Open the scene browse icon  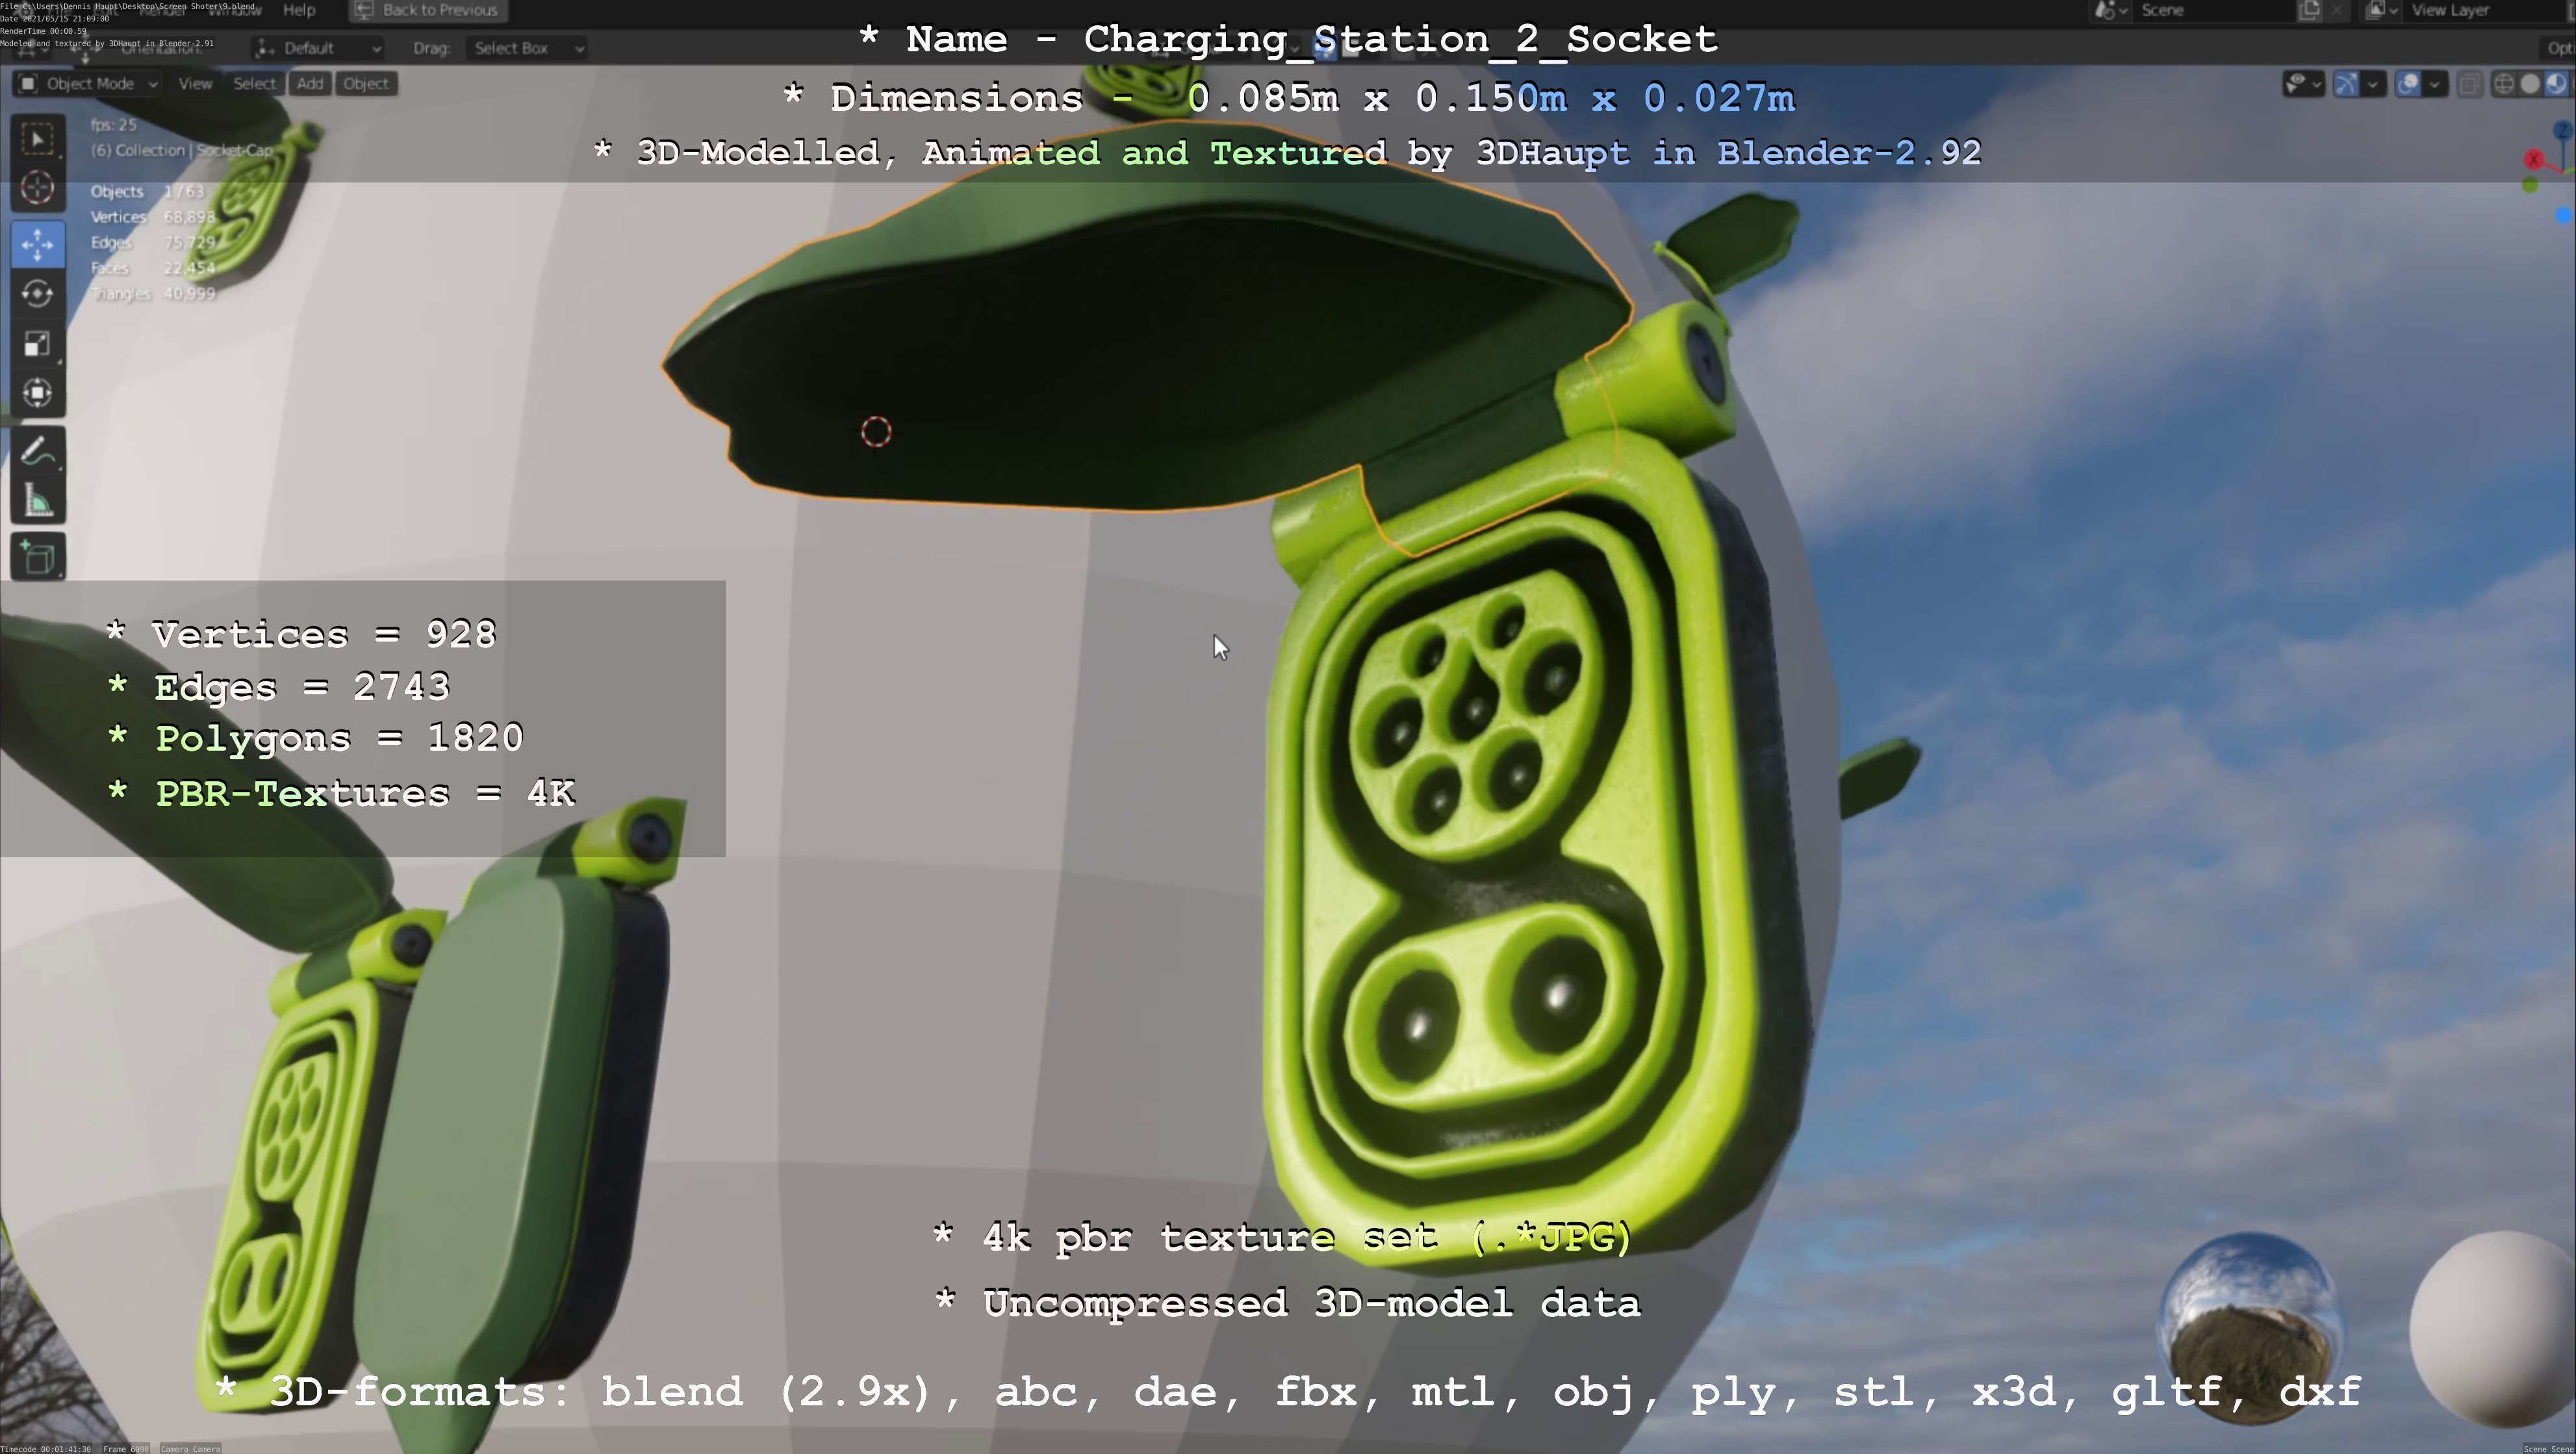[2110, 11]
